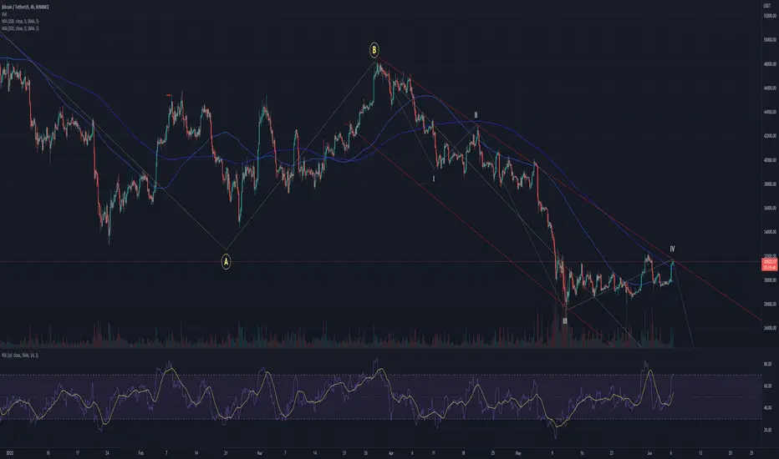Click the 20.00 level on RSI scale
Image resolution: width=779 pixels, height=459 pixels.
767,430
